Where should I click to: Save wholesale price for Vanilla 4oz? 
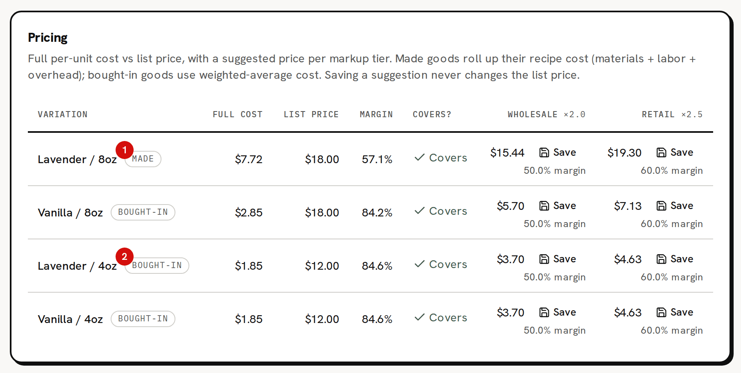557,312
